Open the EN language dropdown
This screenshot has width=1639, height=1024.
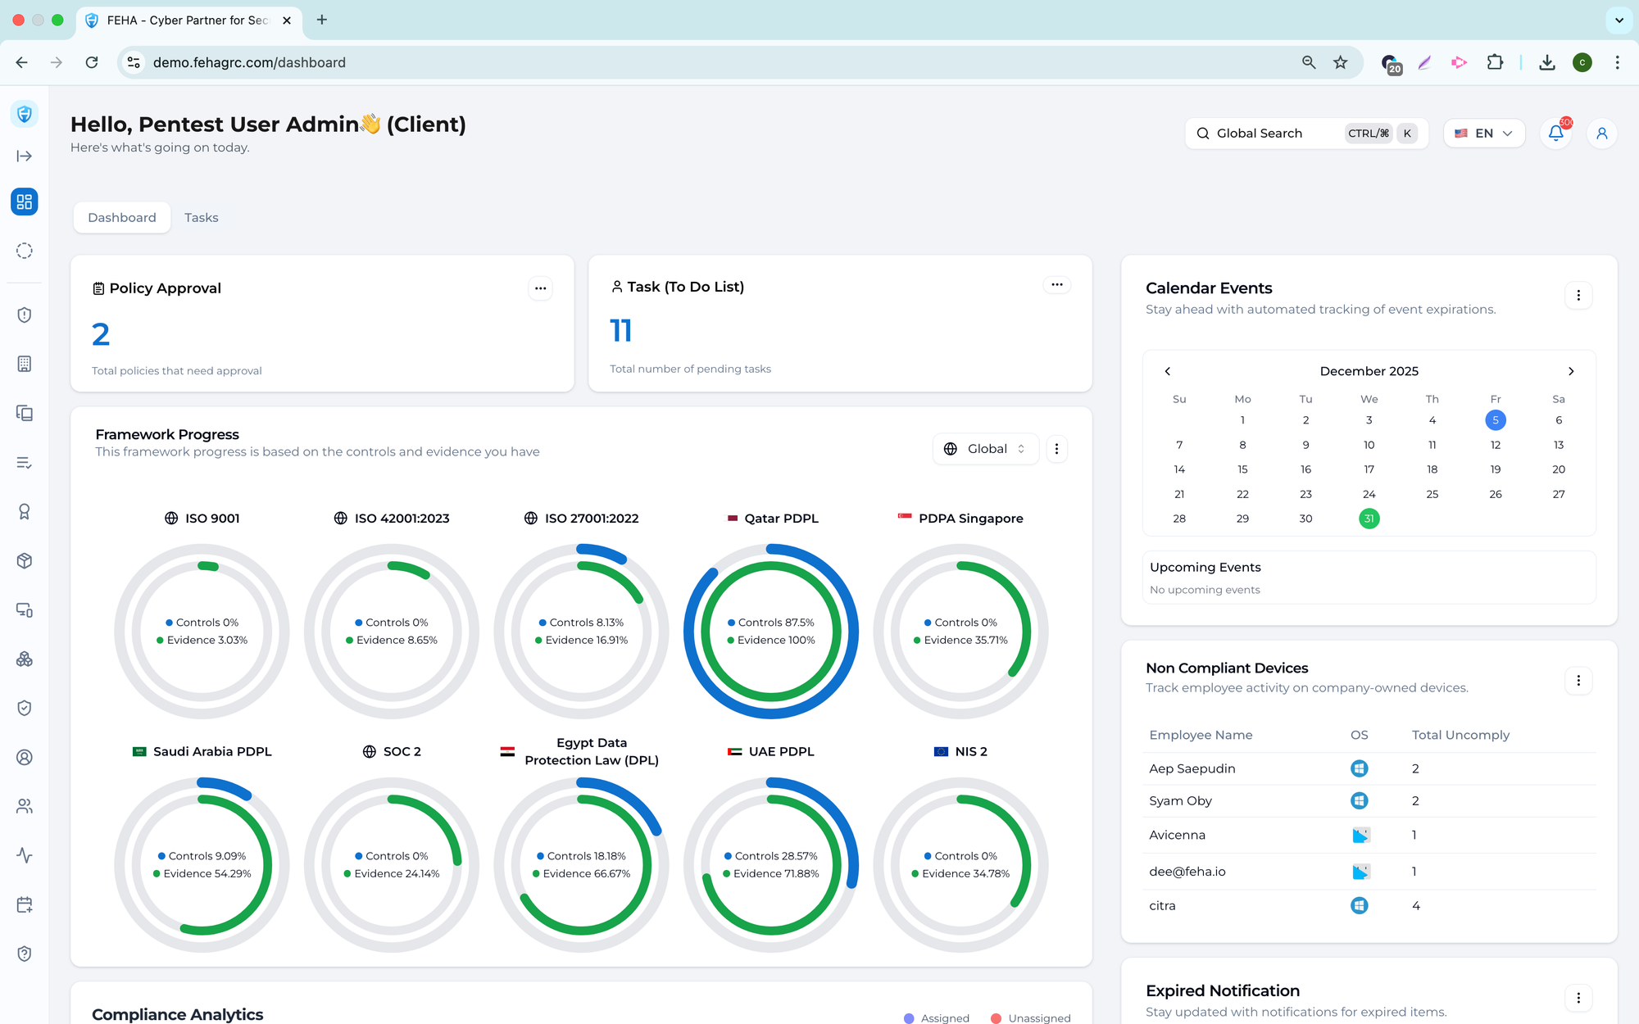coord(1484,134)
